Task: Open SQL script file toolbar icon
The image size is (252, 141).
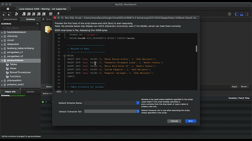Action: pos(10,14)
